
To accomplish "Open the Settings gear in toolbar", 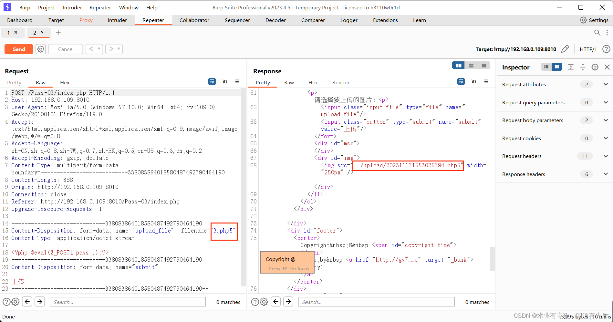I will coord(583,20).
